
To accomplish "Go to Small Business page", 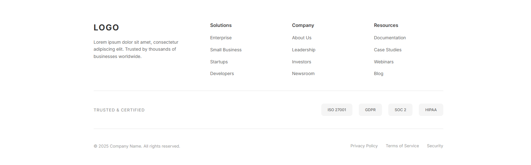I will point(226,50).
